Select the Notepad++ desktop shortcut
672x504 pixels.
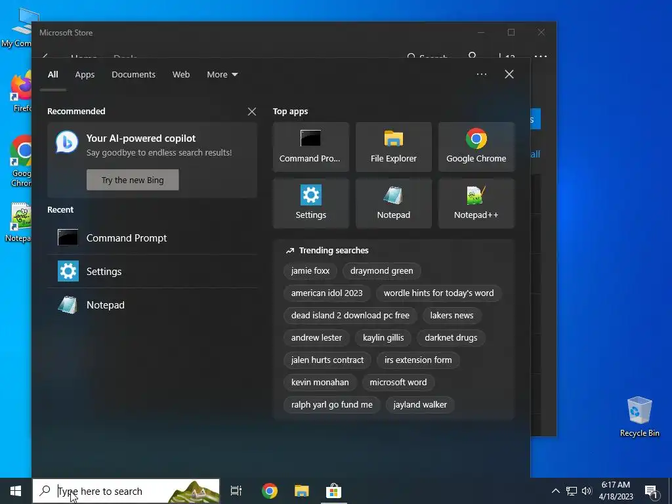coord(19,222)
